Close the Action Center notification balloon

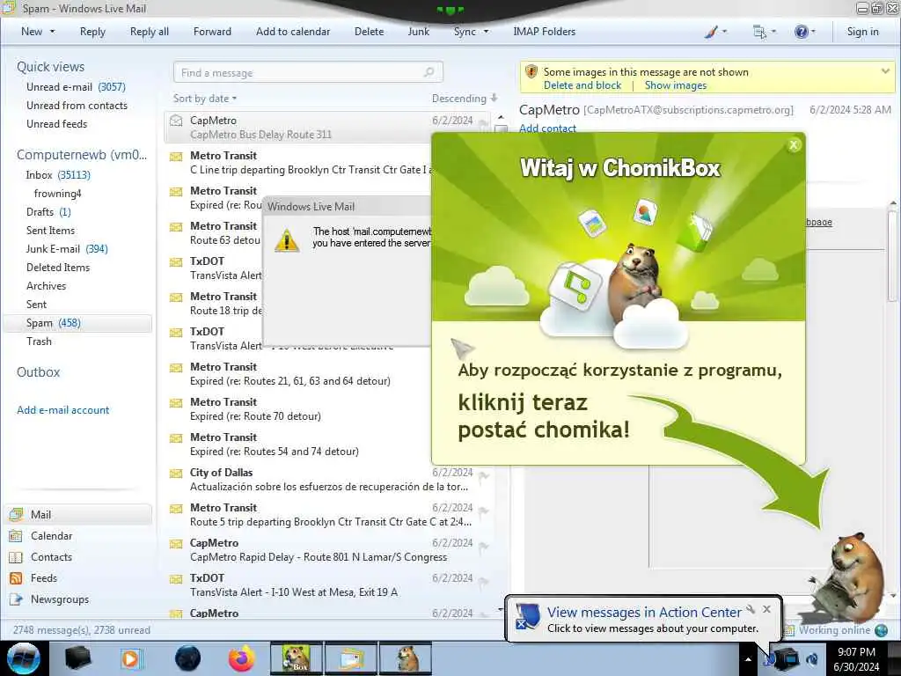(x=766, y=609)
